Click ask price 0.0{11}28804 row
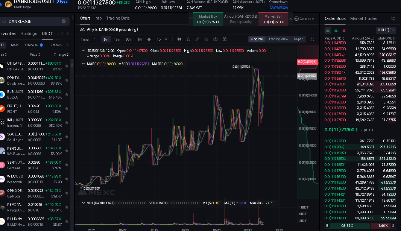 click(x=360, y=84)
